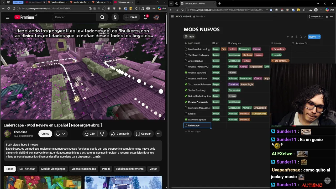Select the Tabla view tab in Notion

click(x=189, y=37)
